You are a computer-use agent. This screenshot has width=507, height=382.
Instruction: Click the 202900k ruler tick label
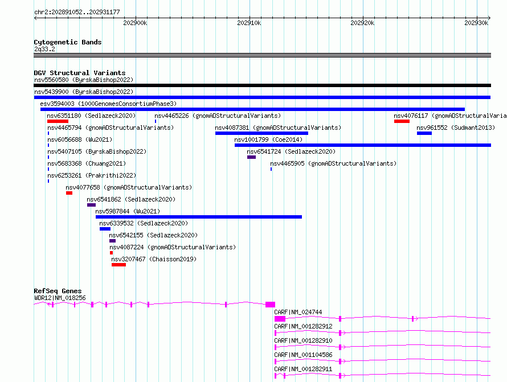pyautogui.click(x=135, y=23)
